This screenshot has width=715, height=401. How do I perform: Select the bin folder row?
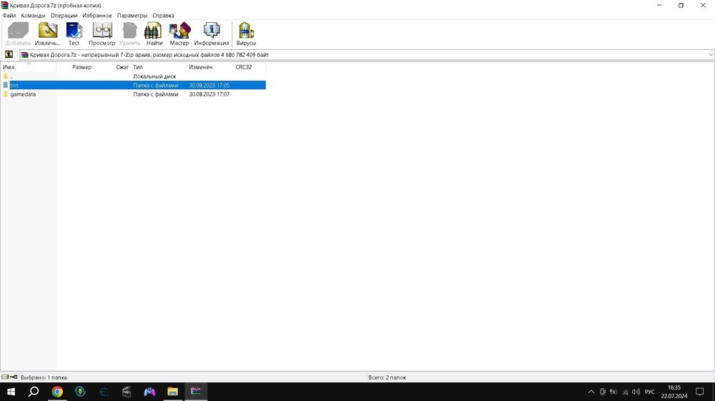click(x=133, y=85)
